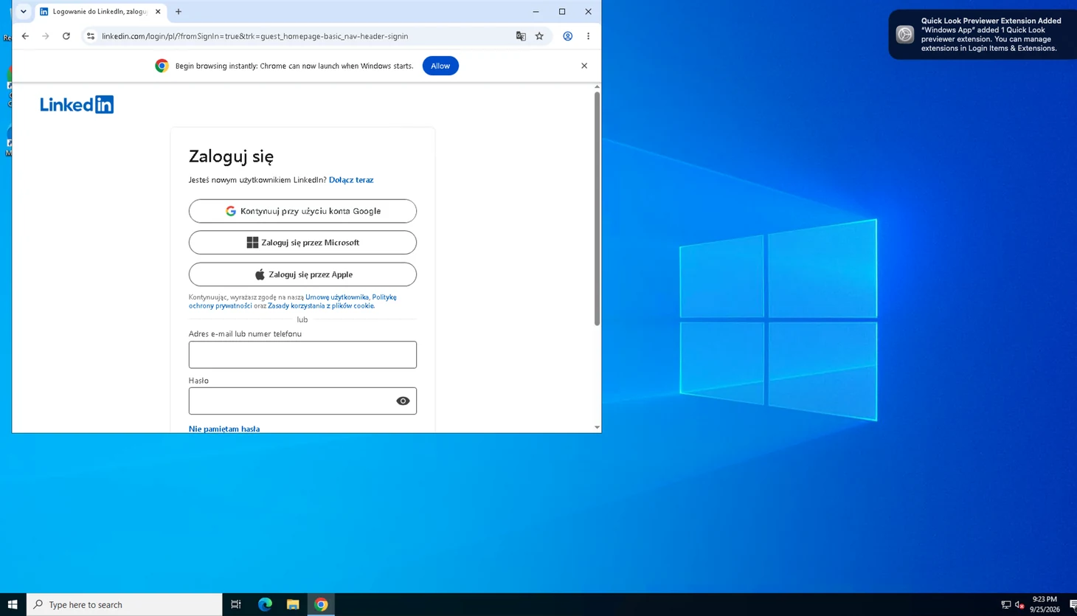1077x616 pixels.
Task: Open Zasady korzystania z plików cookie link
Action: pos(321,305)
